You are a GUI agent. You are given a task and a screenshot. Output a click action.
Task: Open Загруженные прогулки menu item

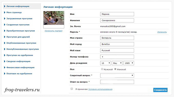coord(19,18)
